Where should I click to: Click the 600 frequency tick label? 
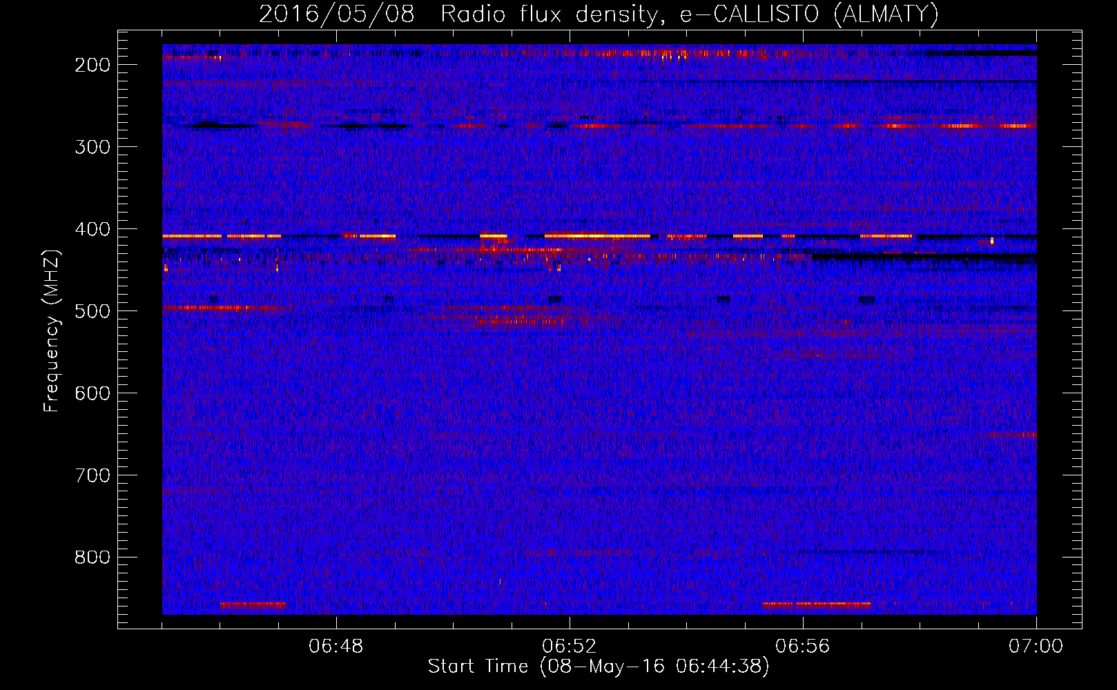click(92, 393)
